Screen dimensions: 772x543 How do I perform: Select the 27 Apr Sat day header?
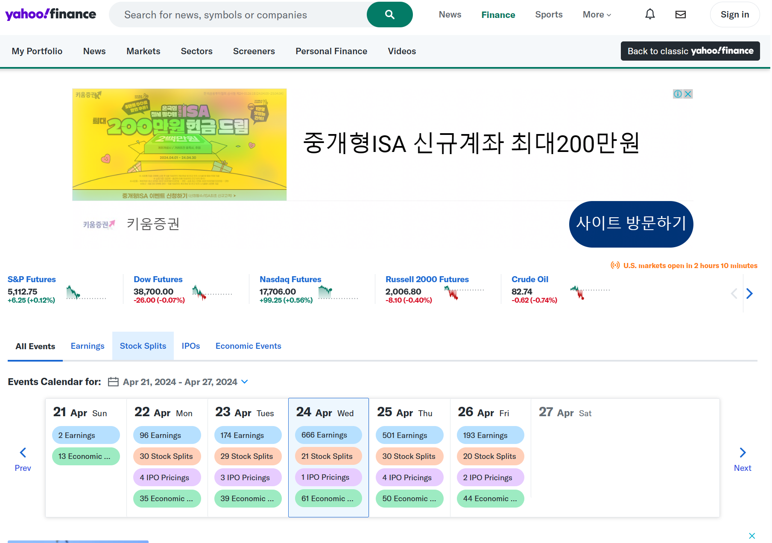(x=565, y=412)
